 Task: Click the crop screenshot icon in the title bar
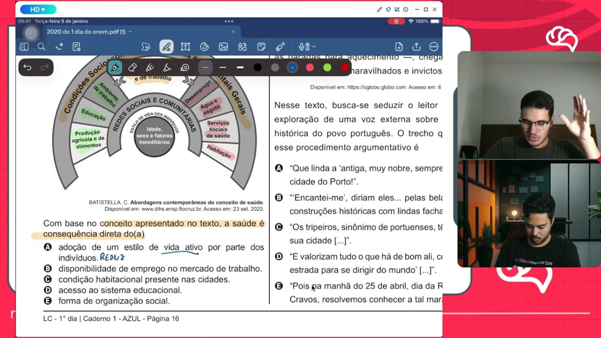(x=397, y=9)
